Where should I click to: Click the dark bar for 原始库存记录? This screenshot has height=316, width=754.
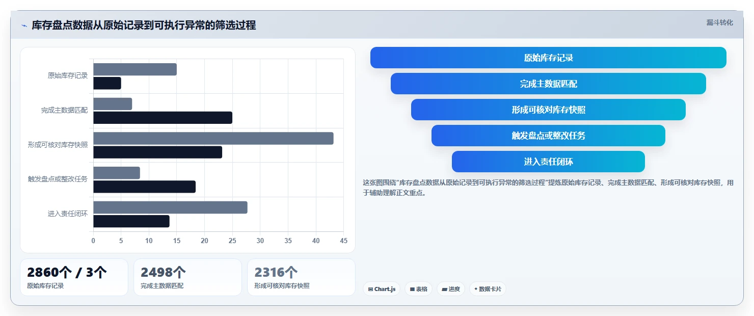click(107, 83)
